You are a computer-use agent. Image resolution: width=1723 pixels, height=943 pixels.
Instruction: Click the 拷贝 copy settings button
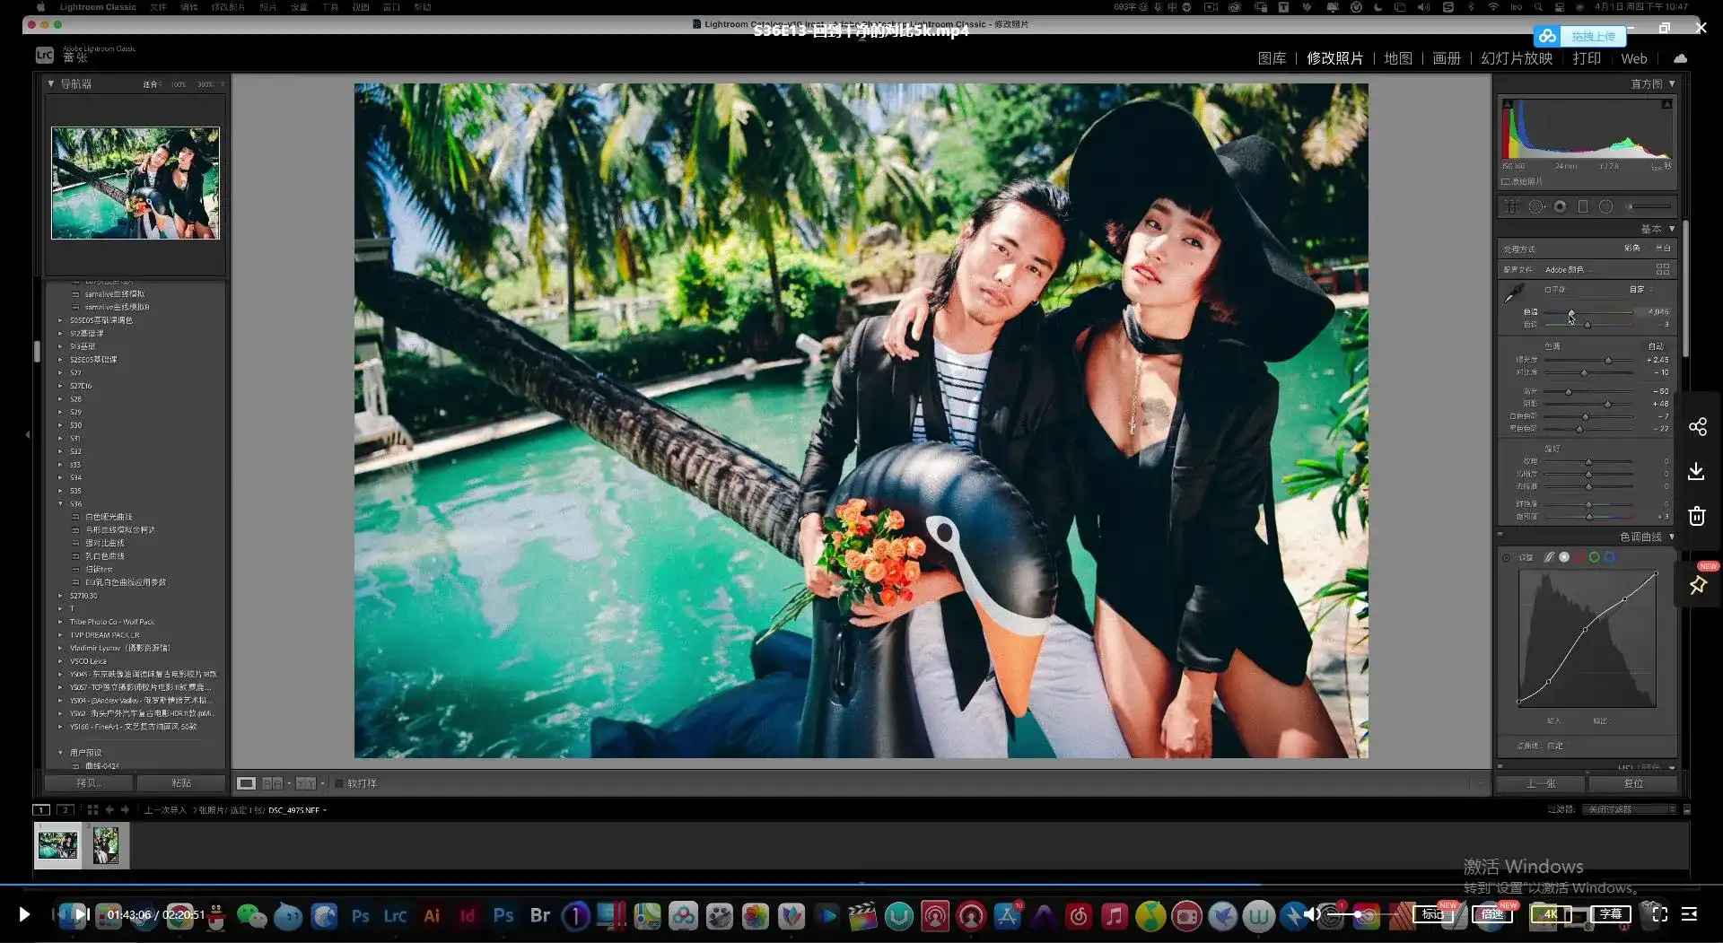[x=89, y=783]
